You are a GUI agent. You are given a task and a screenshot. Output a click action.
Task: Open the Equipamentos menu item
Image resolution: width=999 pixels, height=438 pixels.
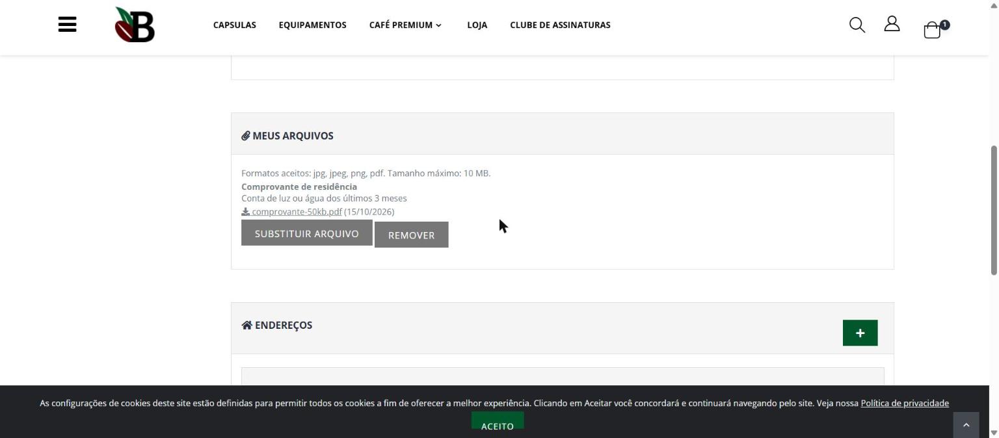pyautogui.click(x=313, y=25)
